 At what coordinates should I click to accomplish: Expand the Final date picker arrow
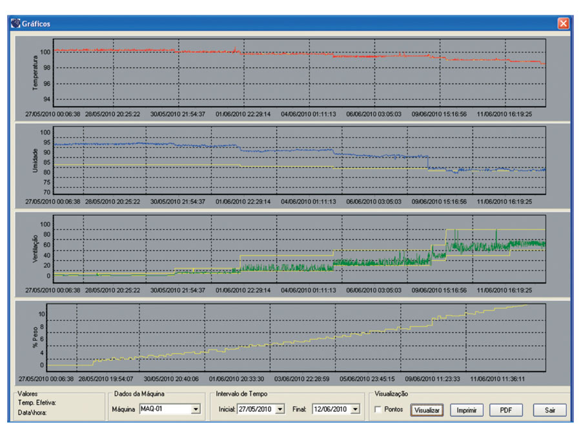355,409
